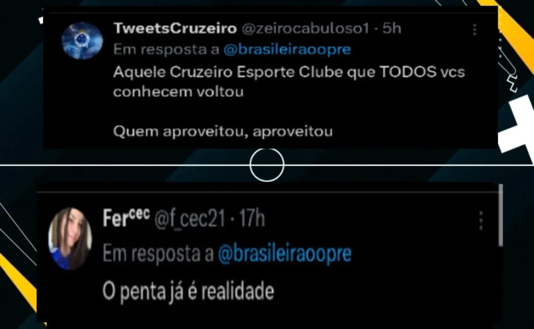Click the white plus shape graphic
This screenshot has width=534, height=329.
click(516, 129)
